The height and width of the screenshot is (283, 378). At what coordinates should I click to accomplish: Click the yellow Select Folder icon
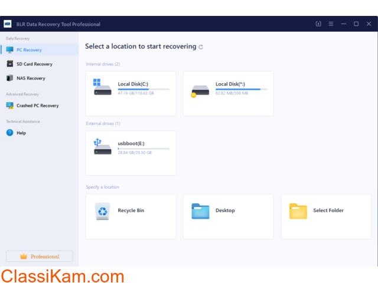(x=298, y=211)
